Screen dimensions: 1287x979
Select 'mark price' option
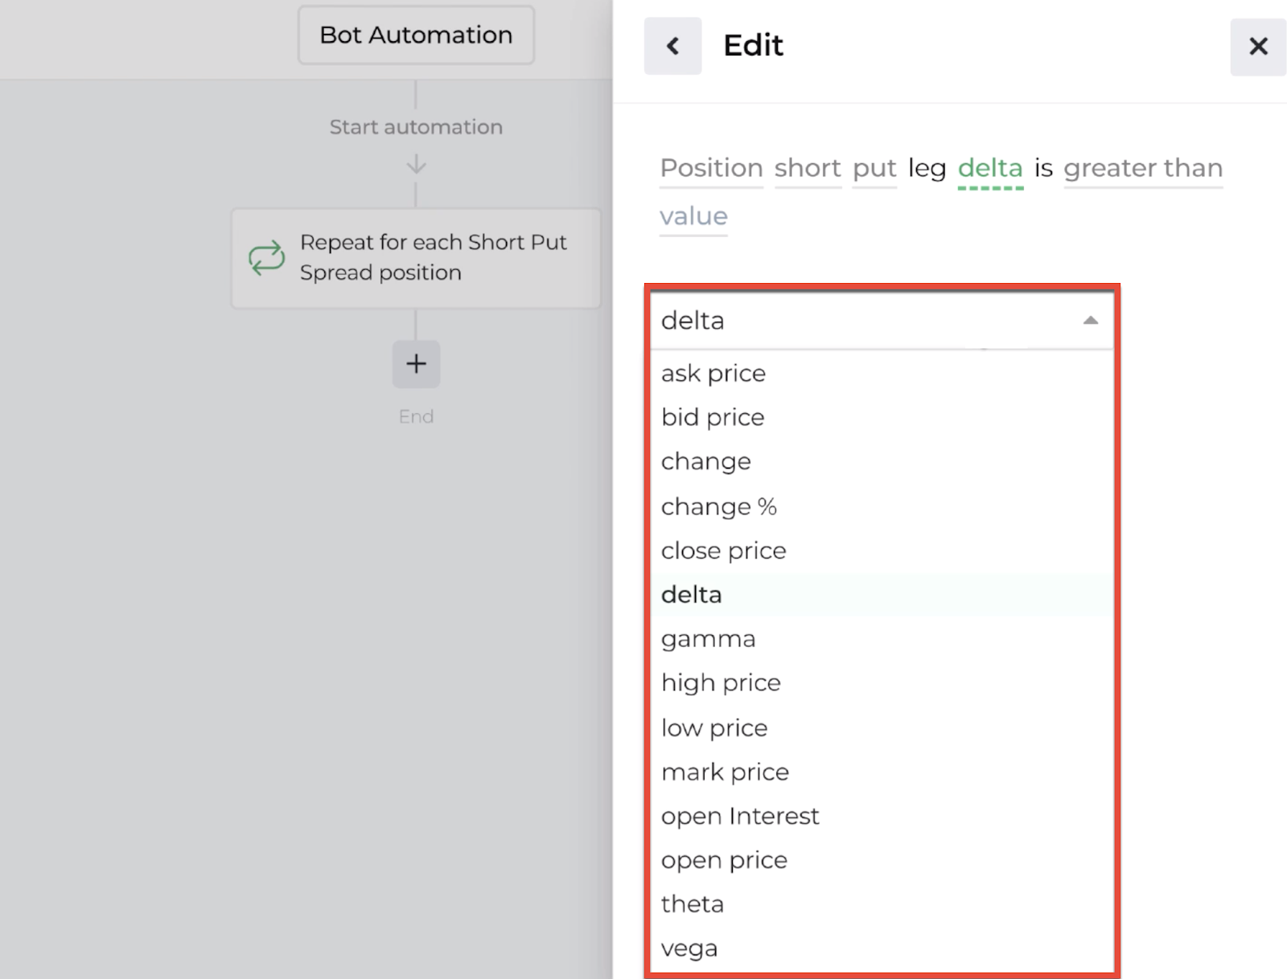pos(881,772)
